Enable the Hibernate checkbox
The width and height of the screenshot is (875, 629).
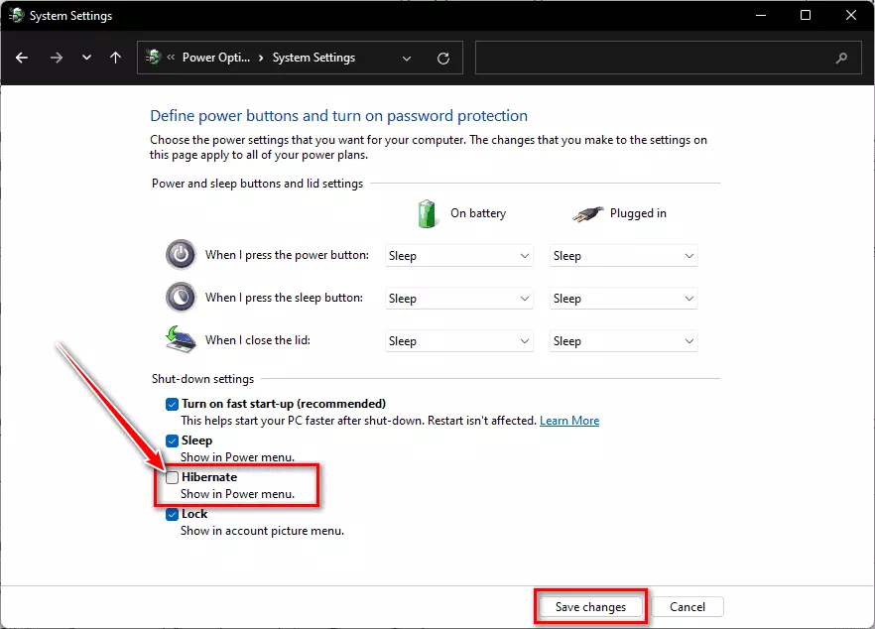tap(173, 477)
